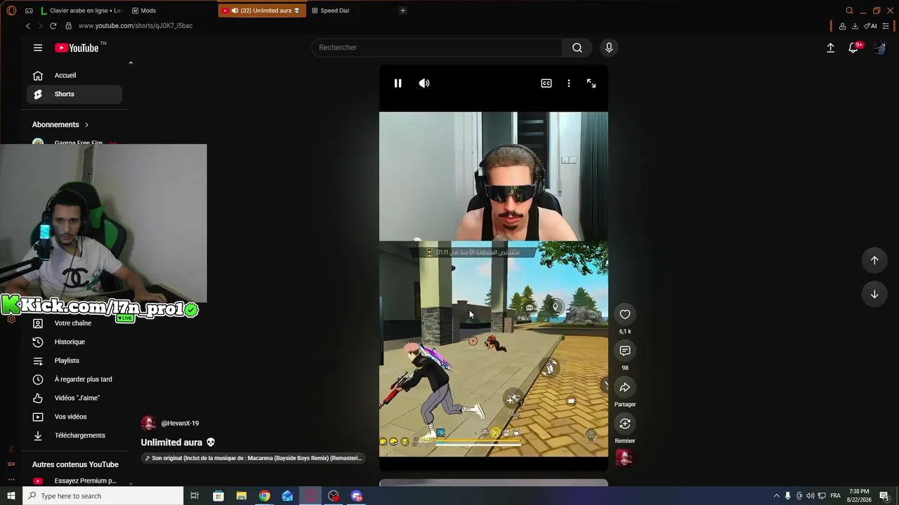This screenshot has width=899, height=505.
Task: Open Google Chrome from the taskbar
Action: tap(264, 496)
